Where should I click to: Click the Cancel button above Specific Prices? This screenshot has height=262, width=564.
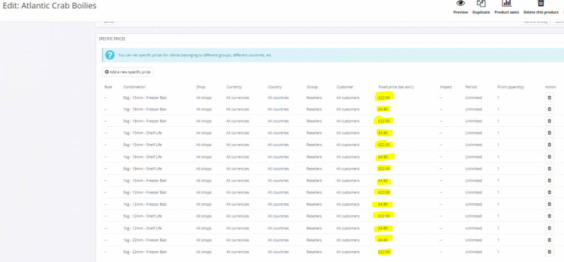point(109,22)
